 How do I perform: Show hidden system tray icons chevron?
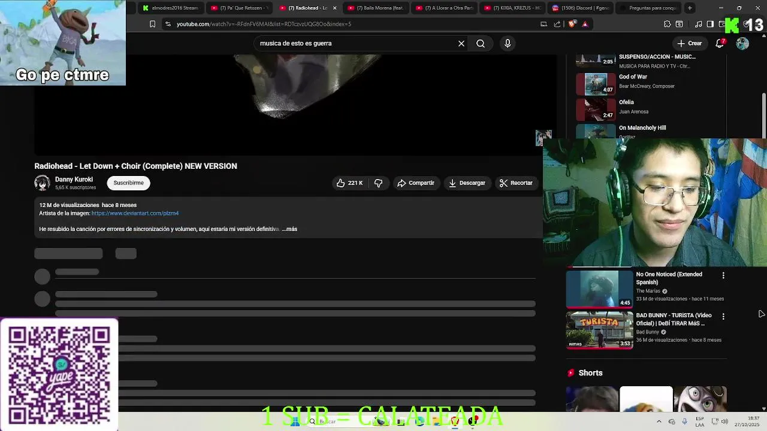click(x=659, y=421)
